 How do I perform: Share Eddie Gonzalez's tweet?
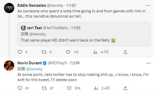(125, 52)
